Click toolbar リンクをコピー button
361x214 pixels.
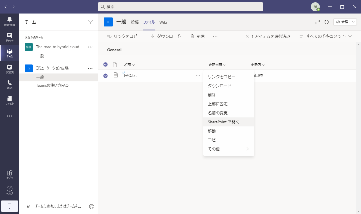click(124, 36)
